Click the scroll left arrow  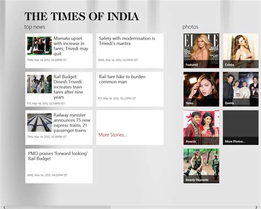pyautogui.click(x=4, y=207)
